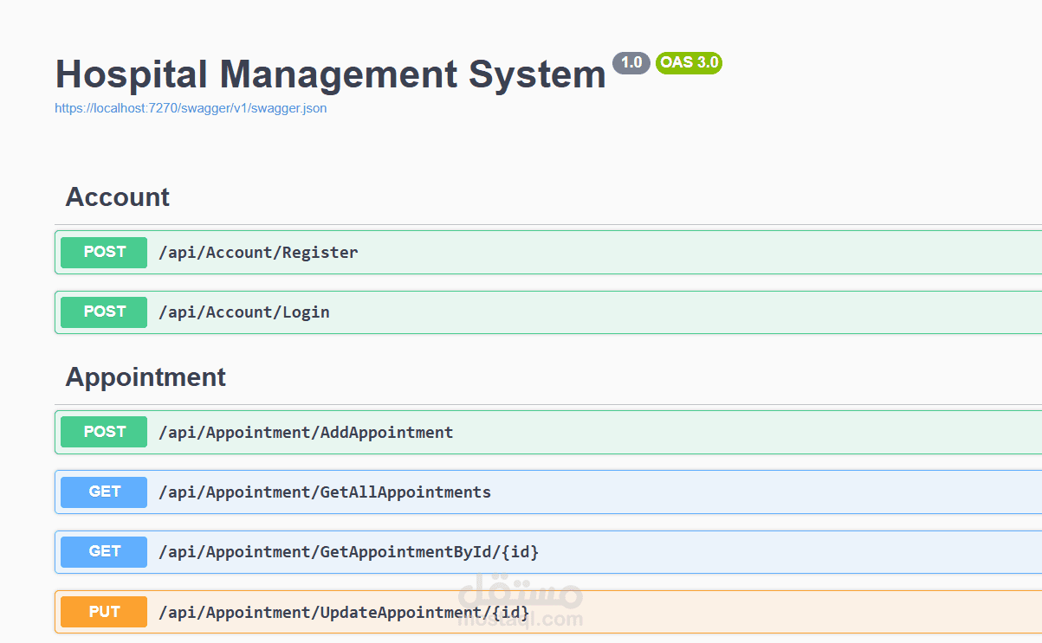The width and height of the screenshot is (1042, 643).
Task: Click the GET badge on GetAllAppointments
Action: 103,492
